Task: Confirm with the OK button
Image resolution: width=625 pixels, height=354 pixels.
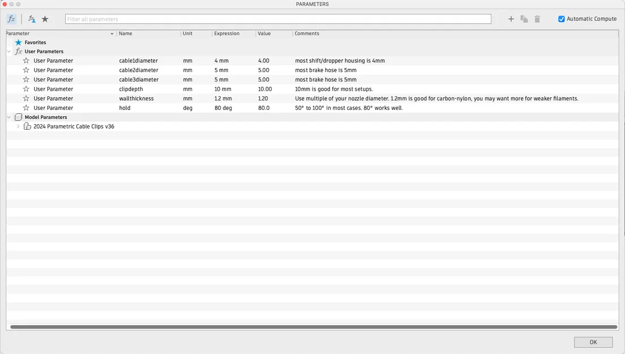Action: 593,342
